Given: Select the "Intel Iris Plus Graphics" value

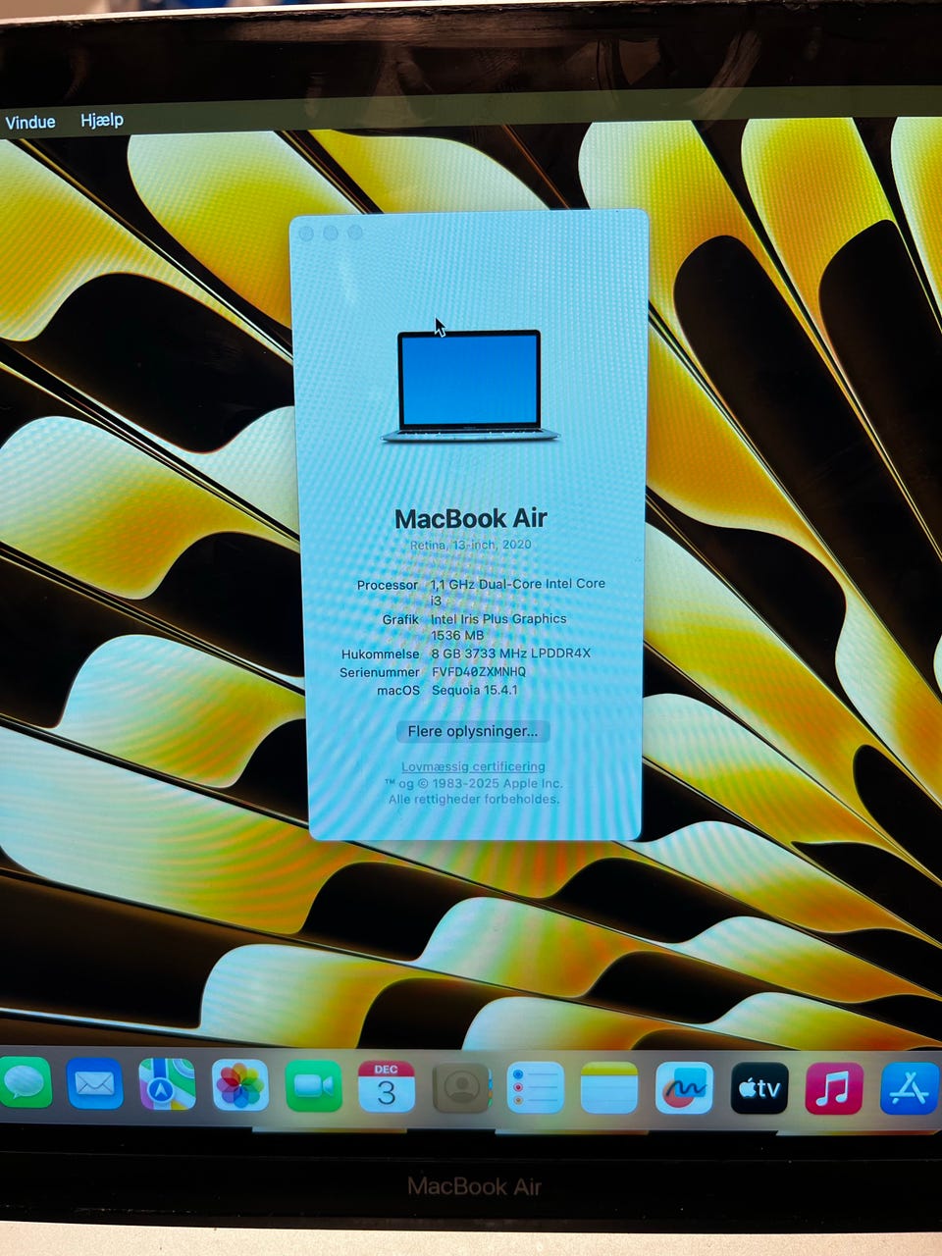Looking at the screenshot, I should coord(498,618).
